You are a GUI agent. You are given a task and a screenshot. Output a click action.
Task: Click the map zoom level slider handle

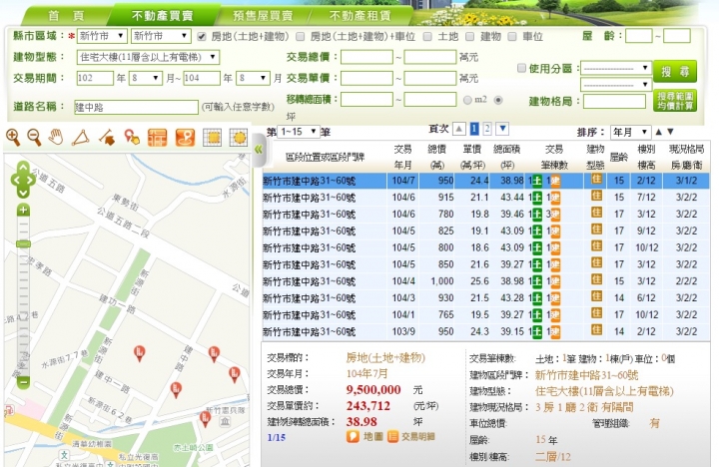point(23,244)
